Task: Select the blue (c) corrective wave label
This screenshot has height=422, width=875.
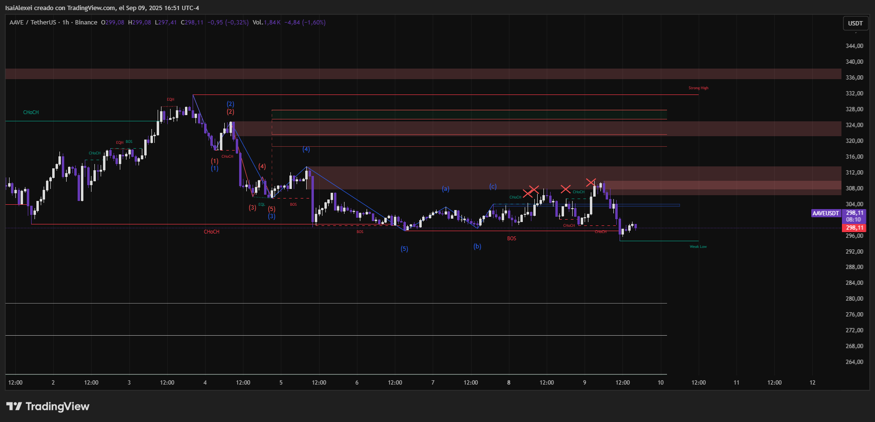Action: click(x=493, y=187)
